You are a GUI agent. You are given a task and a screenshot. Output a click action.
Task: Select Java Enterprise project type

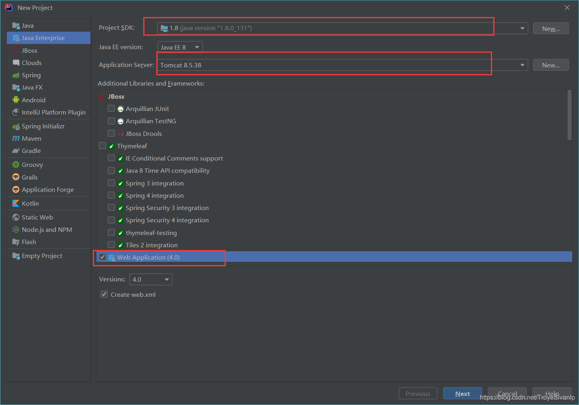pyautogui.click(x=48, y=38)
